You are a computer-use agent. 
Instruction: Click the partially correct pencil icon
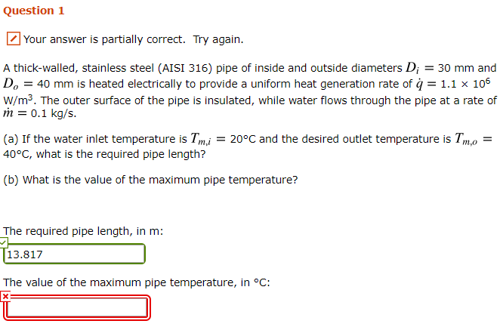(13, 39)
